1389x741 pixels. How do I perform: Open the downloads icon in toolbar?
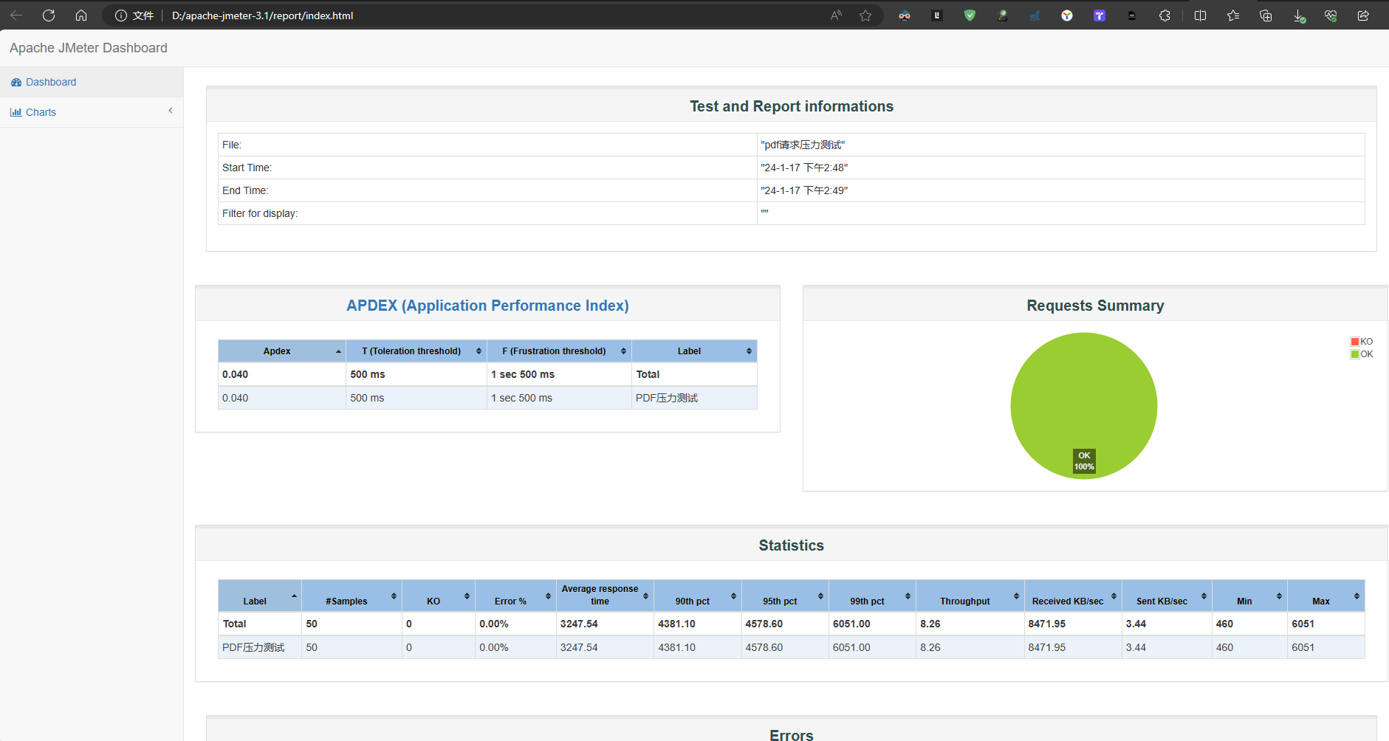pyautogui.click(x=1299, y=15)
